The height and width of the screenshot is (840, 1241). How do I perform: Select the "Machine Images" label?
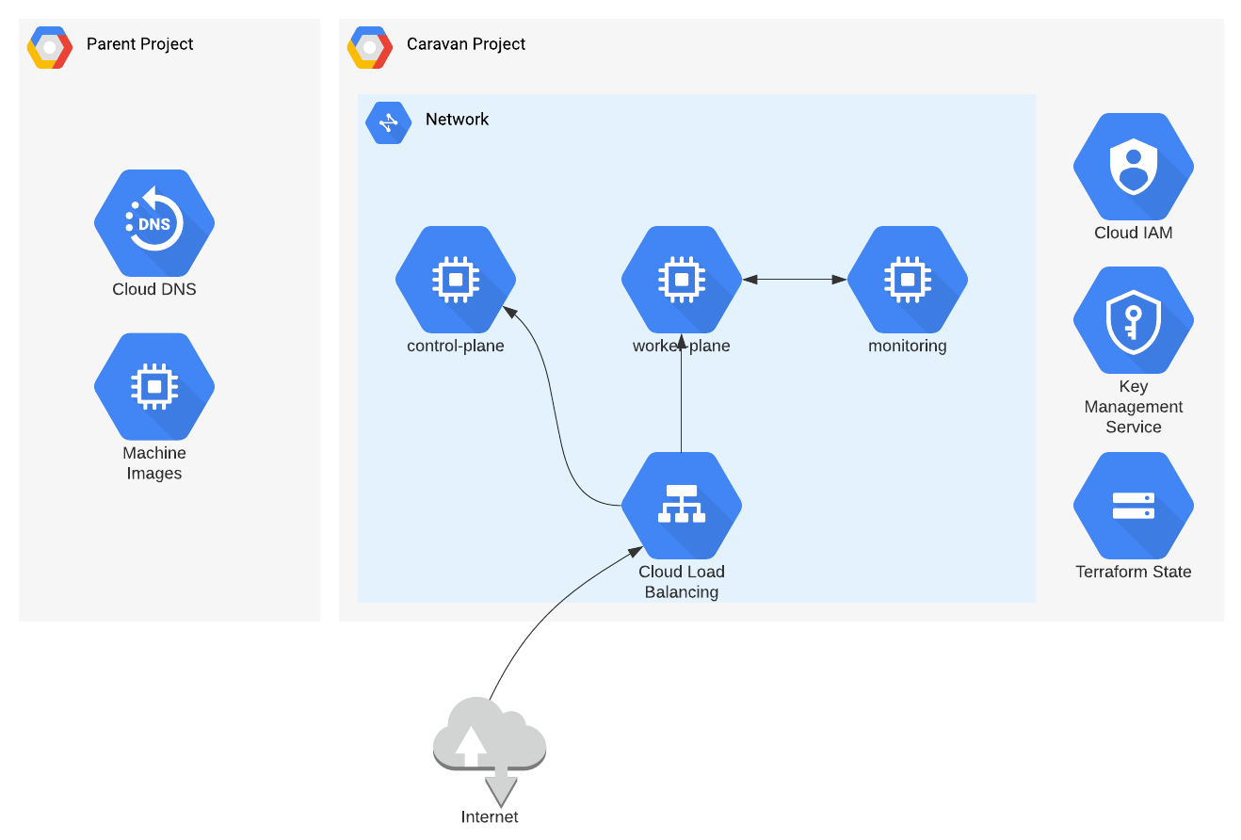pyautogui.click(x=154, y=463)
